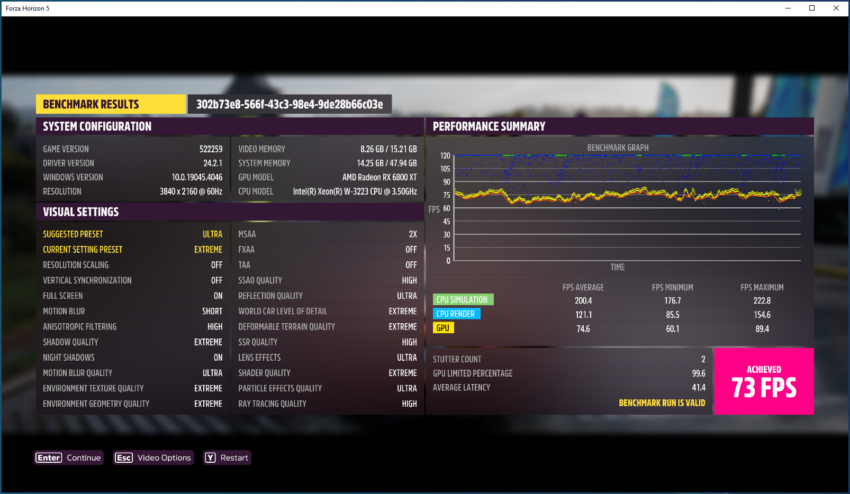Viewport: 850px width, 494px height.
Task: Click the Video Memory row
Action: [x=328, y=149]
